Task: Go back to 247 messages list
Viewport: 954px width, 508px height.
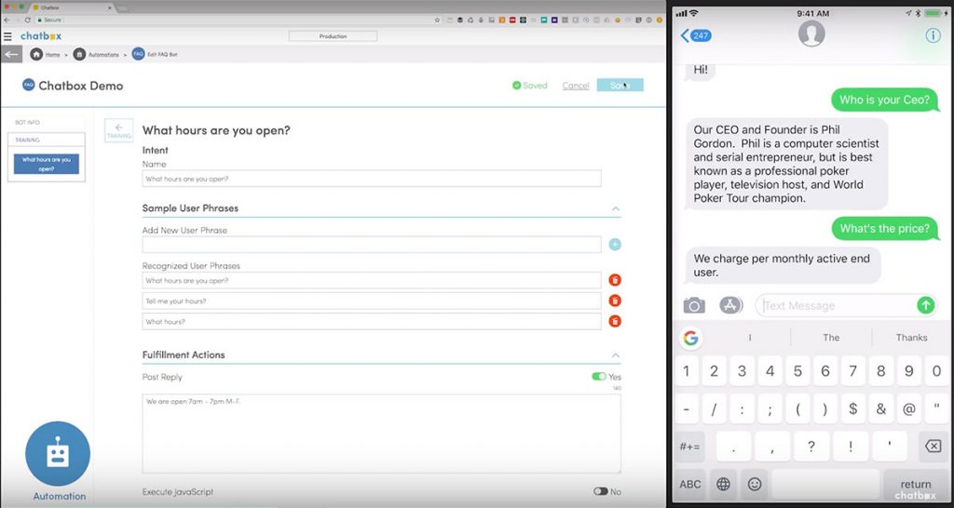Action: (x=696, y=35)
